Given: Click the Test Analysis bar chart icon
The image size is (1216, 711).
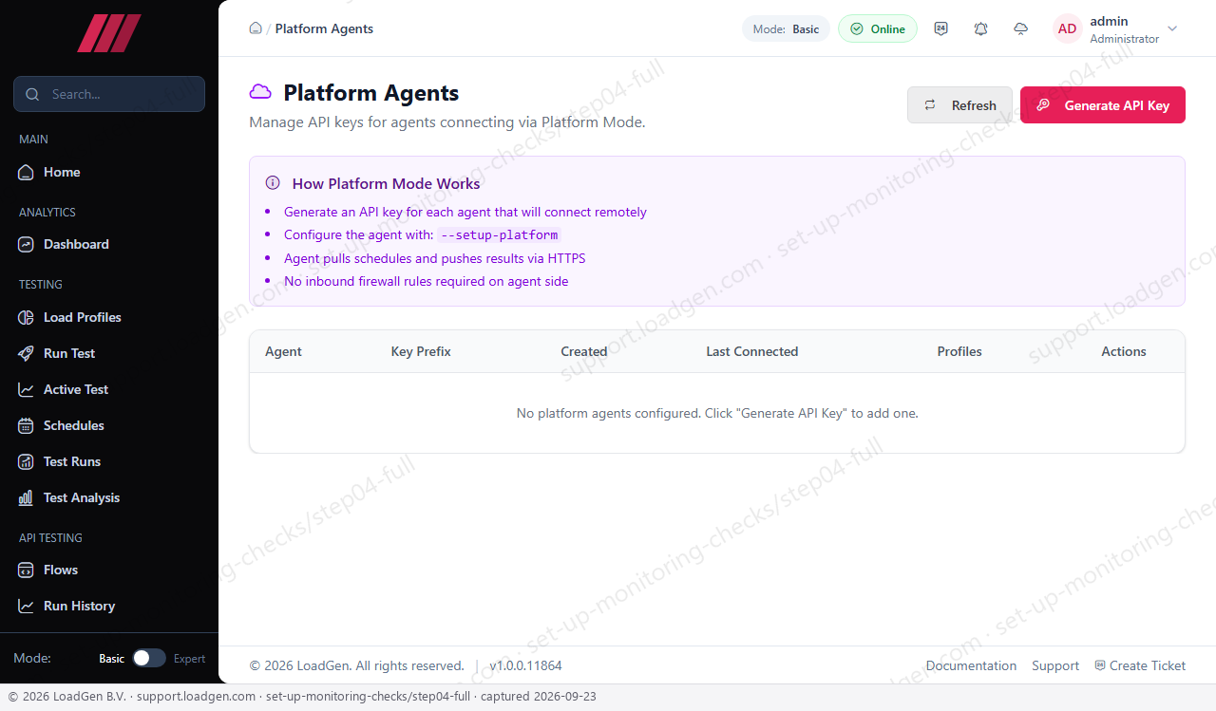Looking at the screenshot, I should [x=27, y=497].
